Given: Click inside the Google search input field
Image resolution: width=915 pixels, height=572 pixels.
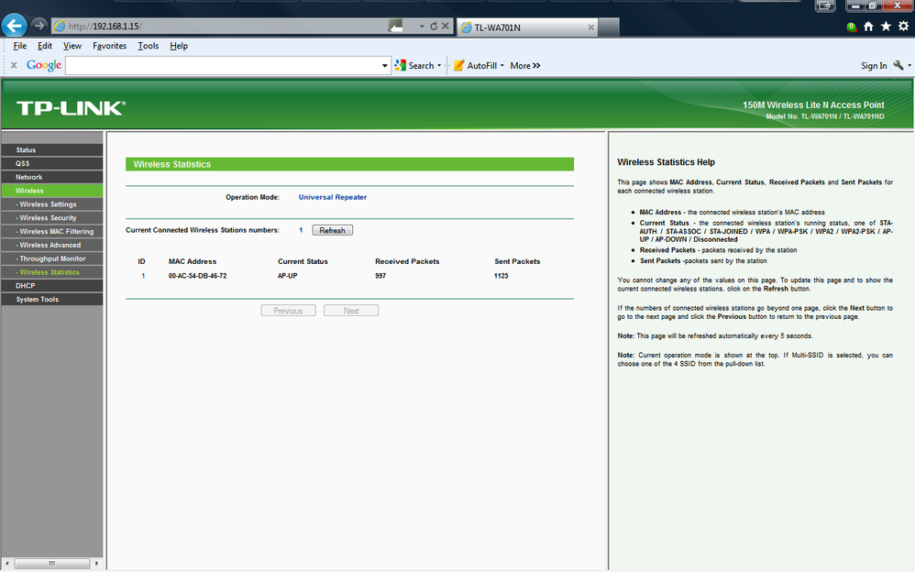Looking at the screenshot, I should 223,65.
